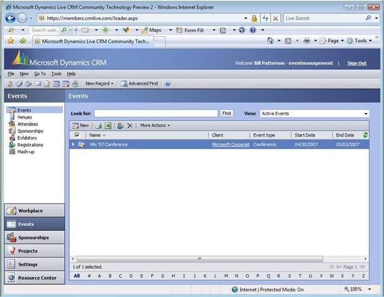Open the More Actions dropdown
The image size is (384, 297).
[x=155, y=126]
